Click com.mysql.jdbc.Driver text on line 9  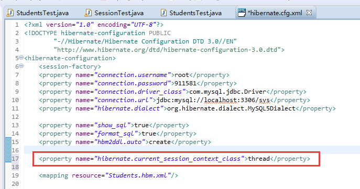pyautogui.click(x=228, y=92)
